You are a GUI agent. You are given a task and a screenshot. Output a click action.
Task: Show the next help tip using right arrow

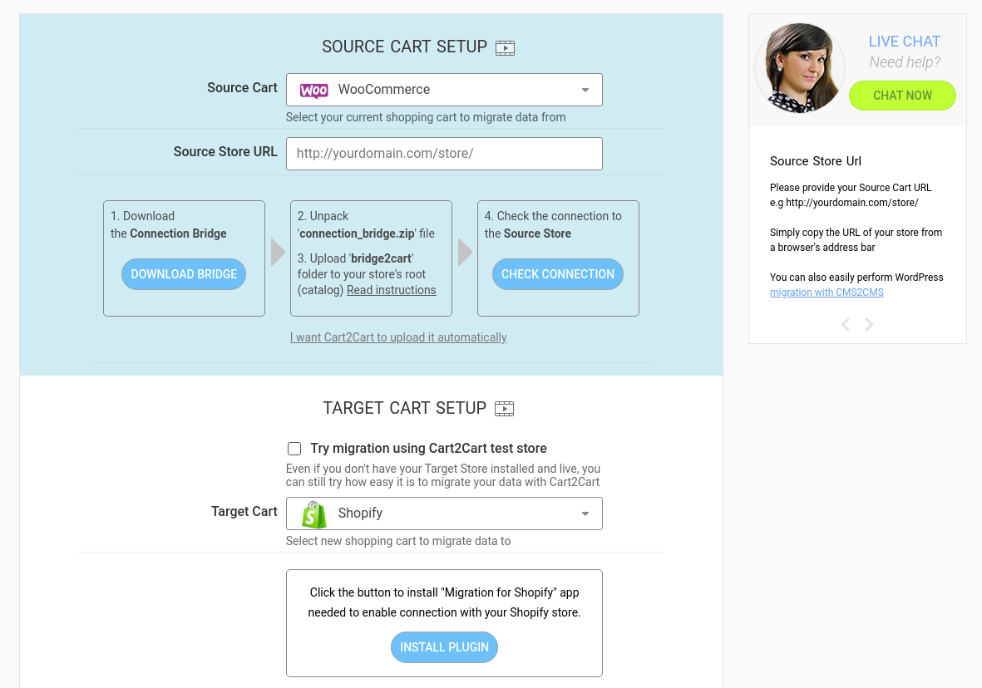coord(869,324)
